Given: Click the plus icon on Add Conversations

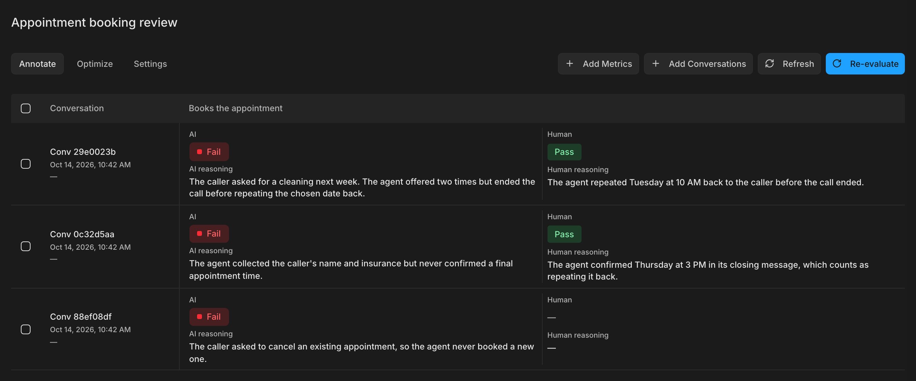Looking at the screenshot, I should (655, 64).
